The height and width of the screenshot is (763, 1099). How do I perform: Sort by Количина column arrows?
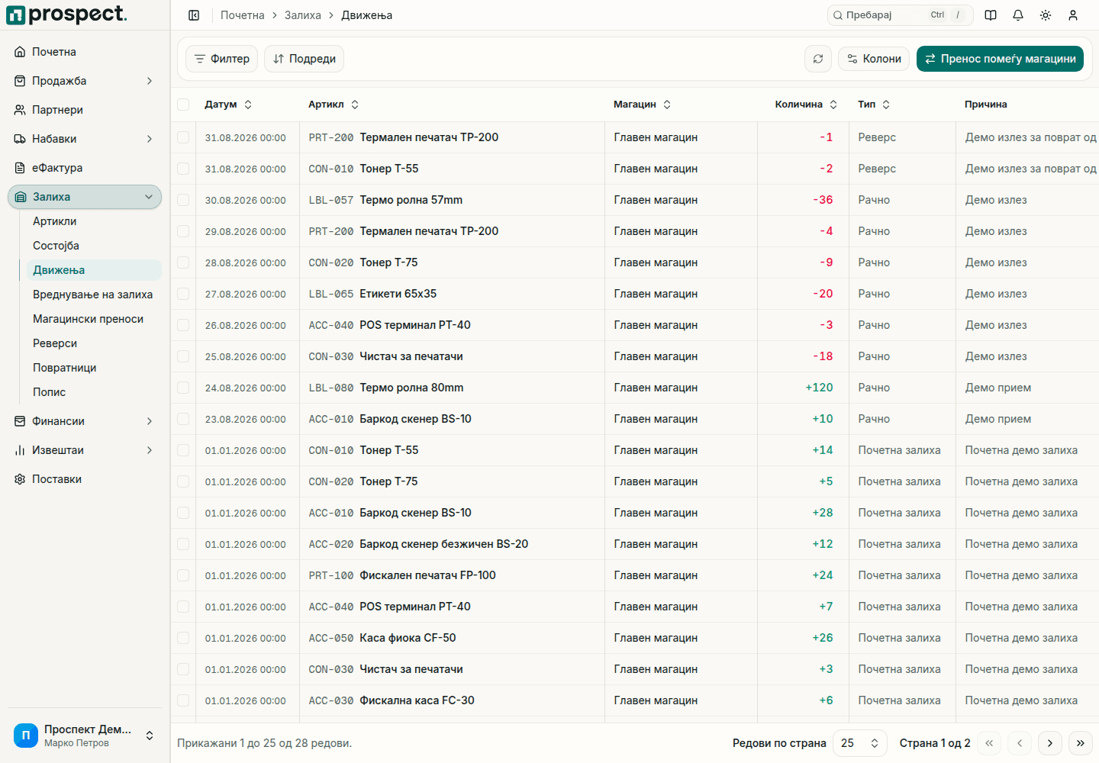(x=833, y=105)
